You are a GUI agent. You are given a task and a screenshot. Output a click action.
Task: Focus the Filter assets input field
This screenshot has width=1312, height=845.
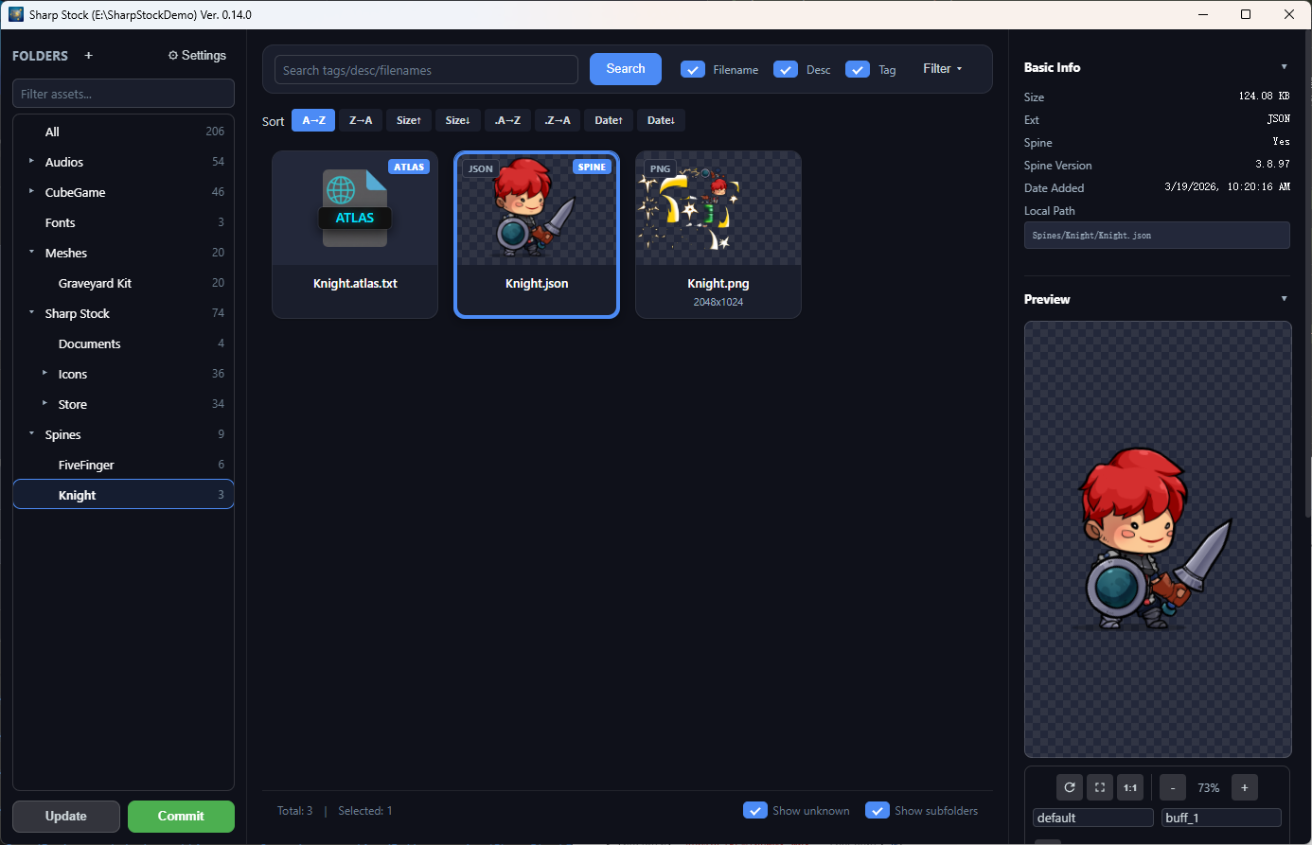click(123, 94)
